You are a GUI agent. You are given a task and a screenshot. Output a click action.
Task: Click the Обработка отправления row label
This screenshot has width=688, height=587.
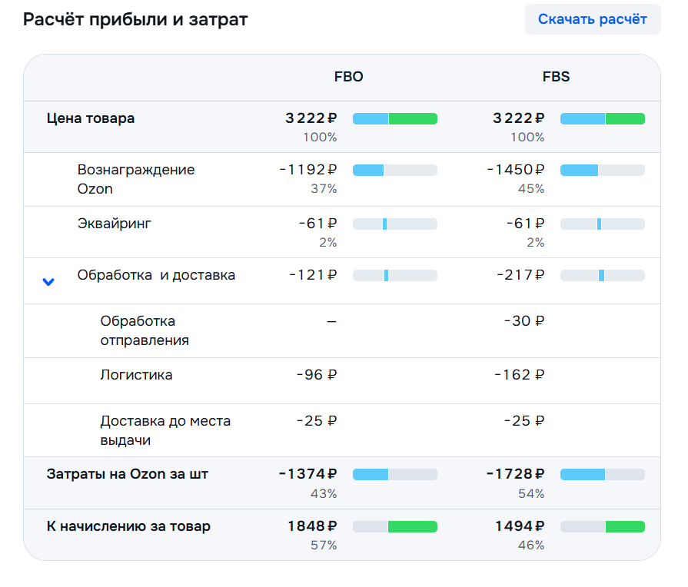coord(145,330)
